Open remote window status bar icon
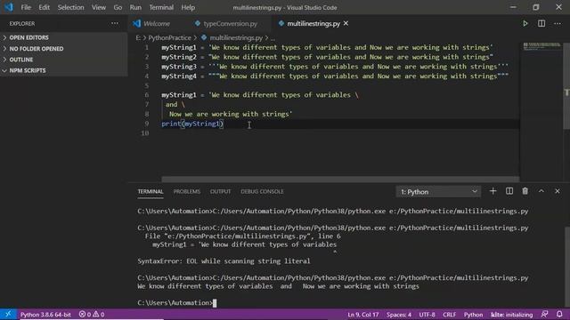Viewport: 570px width, 320px height. click(x=8, y=314)
